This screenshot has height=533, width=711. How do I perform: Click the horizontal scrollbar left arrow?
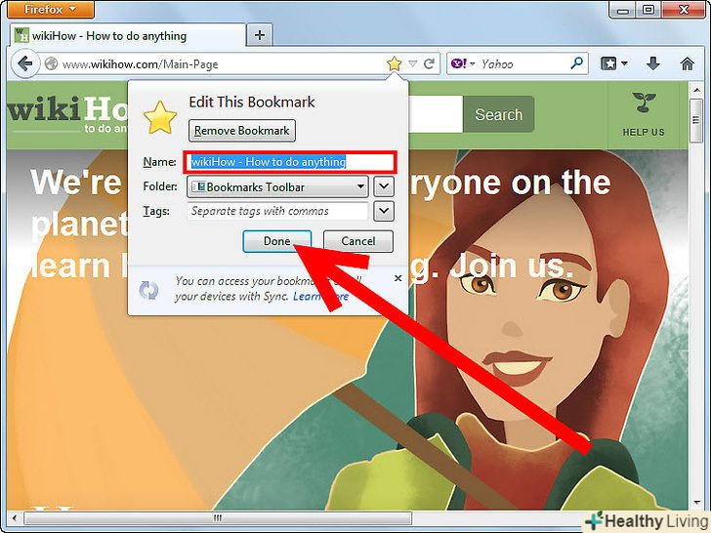[15, 517]
